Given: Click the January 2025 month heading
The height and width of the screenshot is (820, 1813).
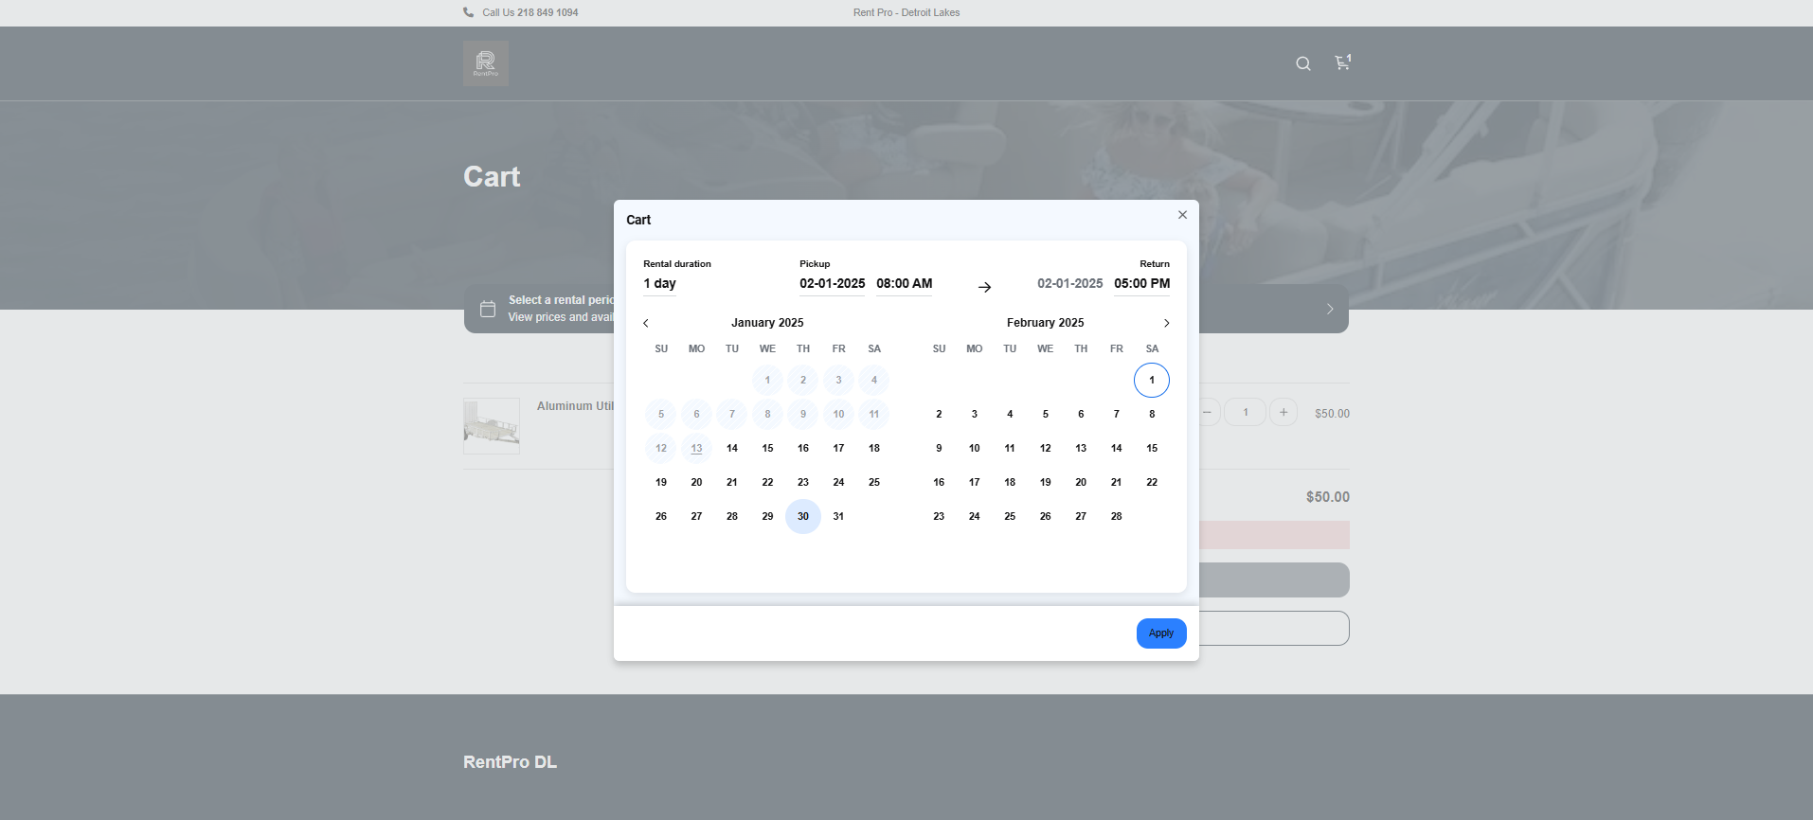Looking at the screenshot, I should [x=767, y=323].
